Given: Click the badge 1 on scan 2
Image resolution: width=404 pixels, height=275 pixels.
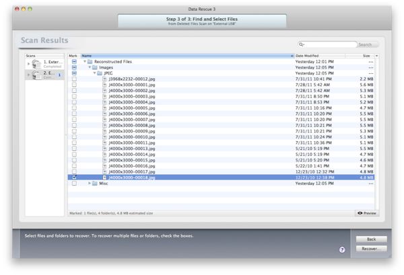Looking at the screenshot, I should coord(59,75).
